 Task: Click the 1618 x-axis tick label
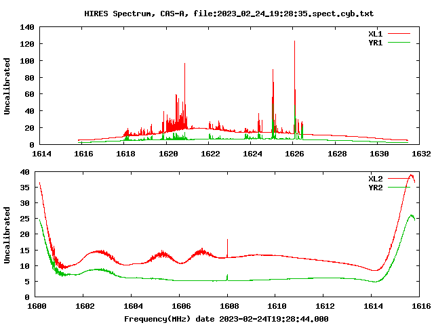coord(125,154)
